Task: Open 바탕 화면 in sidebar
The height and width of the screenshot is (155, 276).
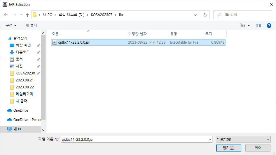Action: pos(23,45)
